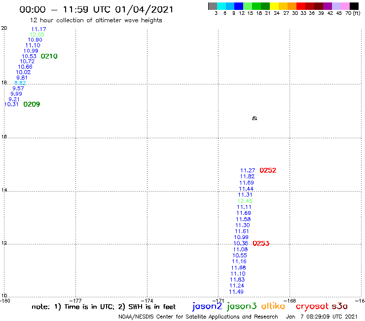This screenshot has width=365, height=321.
Task: Click the wave height reading 10.53
Action: (29, 56)
